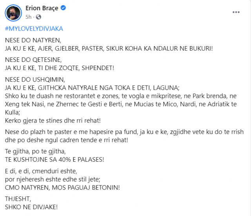
Task: Click the line TE KUSHTOJNE SA 40% E PALASES
Action: click(55, 160)
